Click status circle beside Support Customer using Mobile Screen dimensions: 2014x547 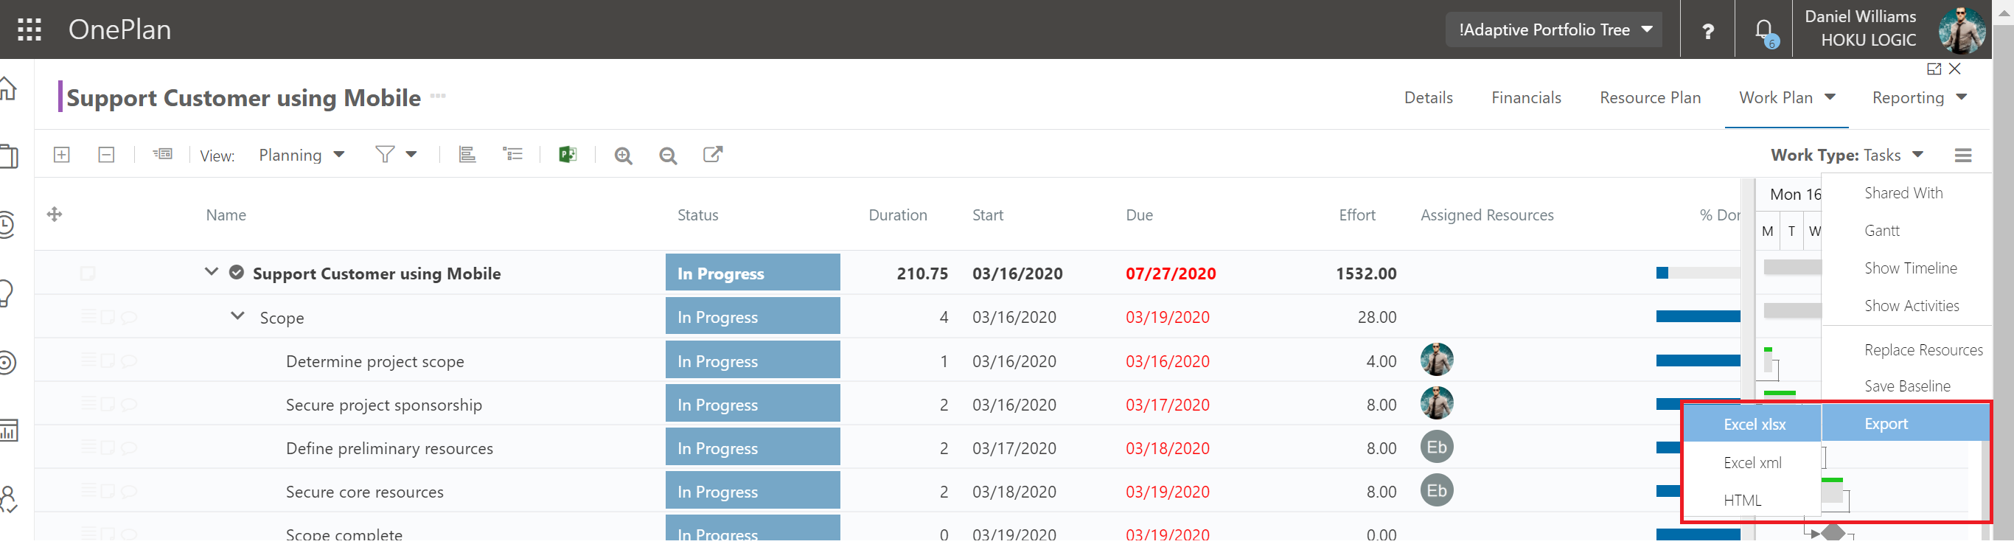click(x=236, y=273)
